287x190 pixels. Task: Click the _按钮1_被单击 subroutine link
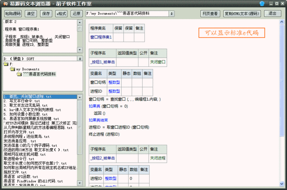[103, 62]
